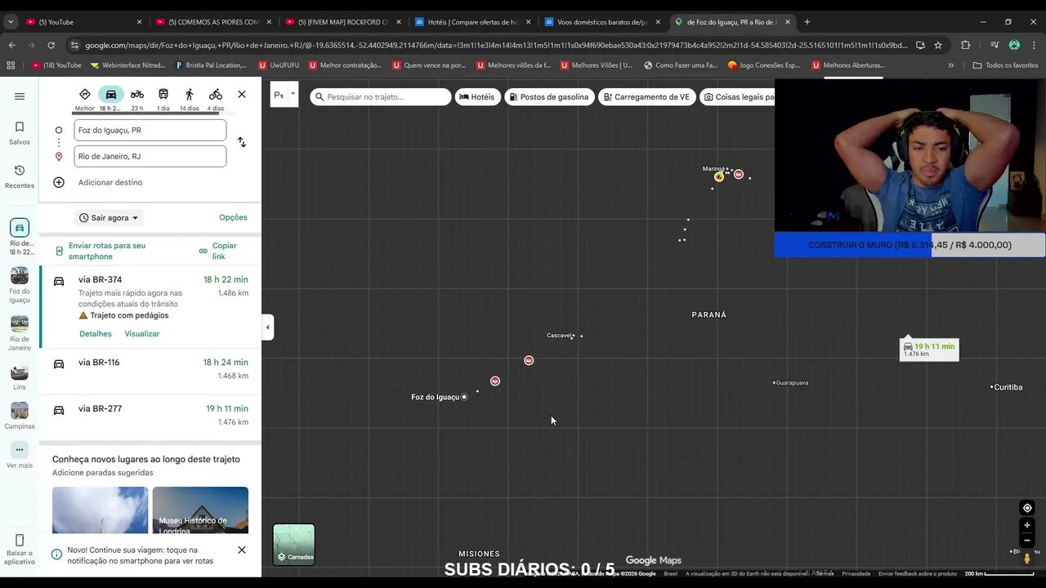Expand hidden bookmarks chevron
Image resolution: width=1046 pixels, height=588 pixels.
click(x=950, y=65)
